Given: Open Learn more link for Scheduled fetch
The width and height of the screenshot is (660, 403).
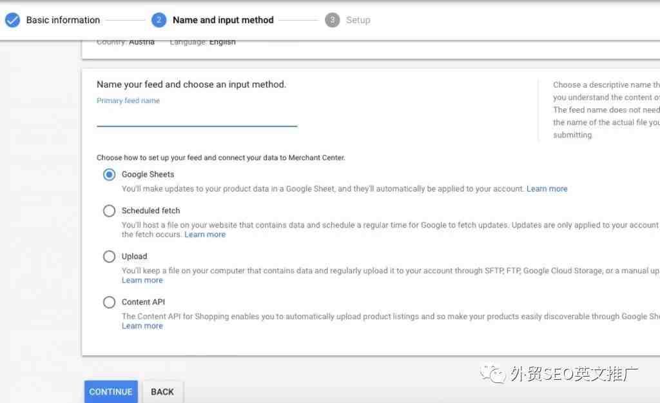Looking at the screenshot, I should [x=205, y=234].
